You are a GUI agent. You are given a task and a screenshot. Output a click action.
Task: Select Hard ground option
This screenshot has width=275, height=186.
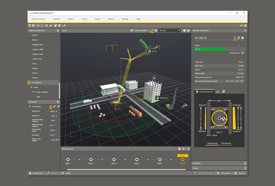click(x=212, y=143)
